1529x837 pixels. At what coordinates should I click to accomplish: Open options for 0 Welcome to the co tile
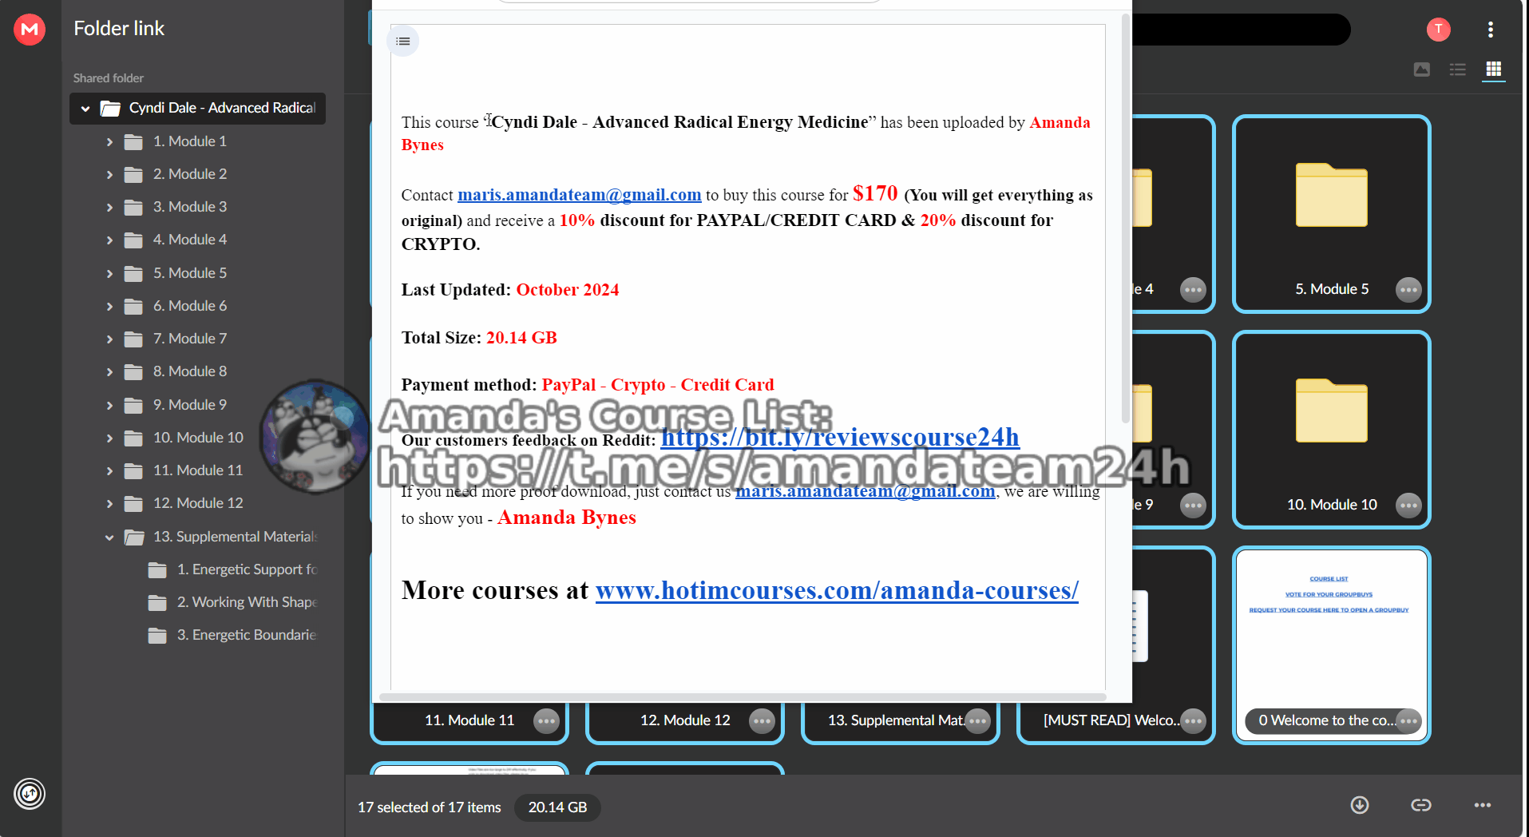tap(1408, 721)
